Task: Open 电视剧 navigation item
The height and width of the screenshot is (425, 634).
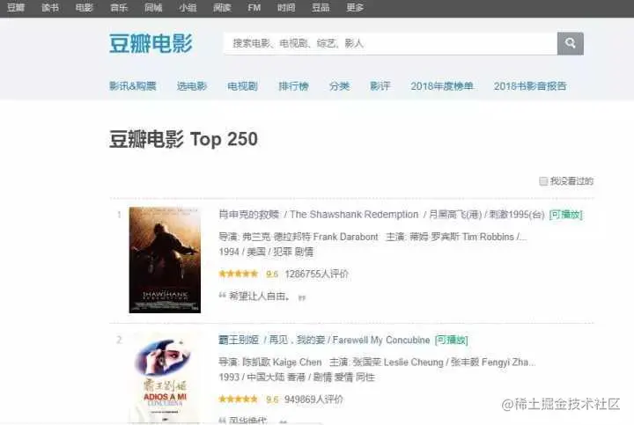Action: pos(243,86)
